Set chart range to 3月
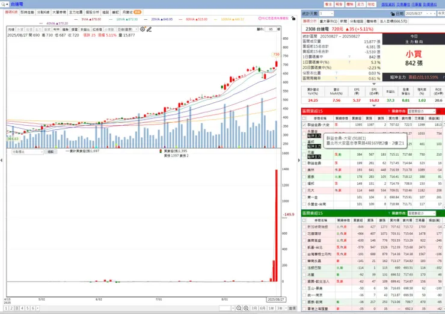Screen dimensions: 445x314 coord(254,309)
